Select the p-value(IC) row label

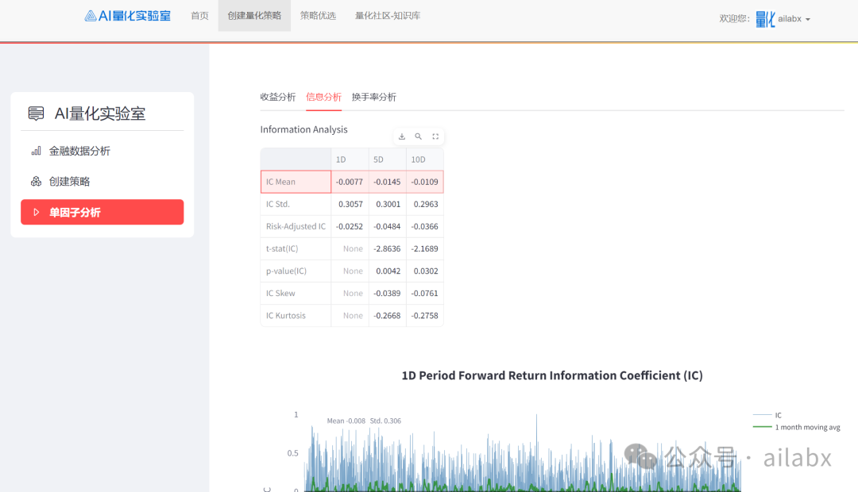[x=296, y=271]
